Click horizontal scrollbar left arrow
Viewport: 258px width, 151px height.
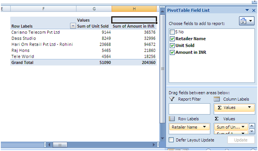coord(49,145)
